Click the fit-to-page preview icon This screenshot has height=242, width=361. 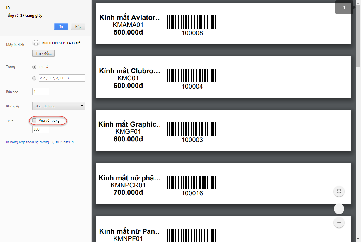(339, 192)
